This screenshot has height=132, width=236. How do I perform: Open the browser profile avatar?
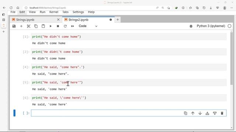coord(225,8)
